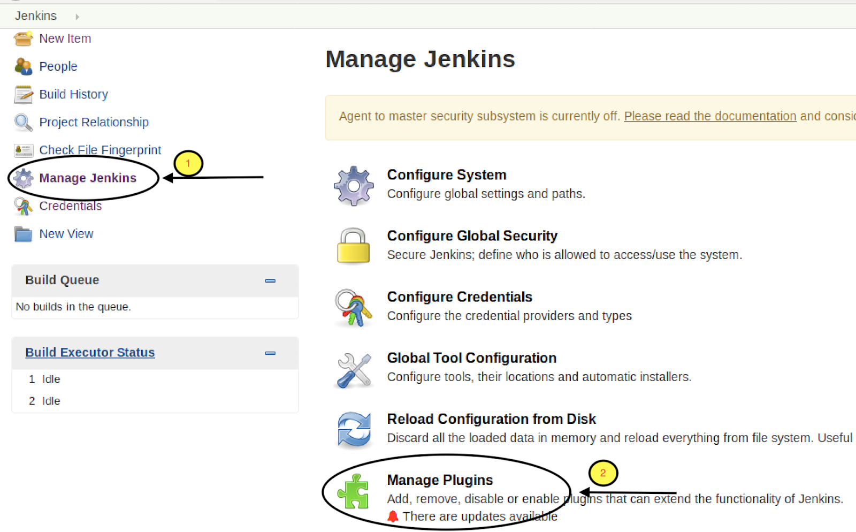
Task: Open the 'Please read the documentation' link
Action: [x=710, y=116]
